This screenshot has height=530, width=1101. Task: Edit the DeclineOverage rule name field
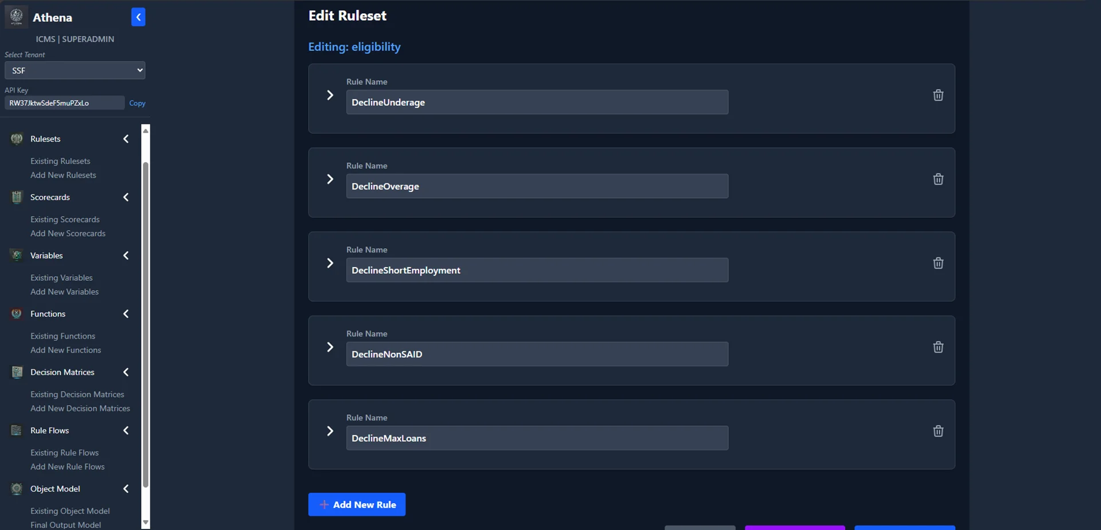coord(537,186)
